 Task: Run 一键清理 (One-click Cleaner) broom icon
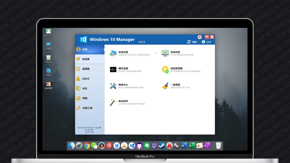click(165, 86)
